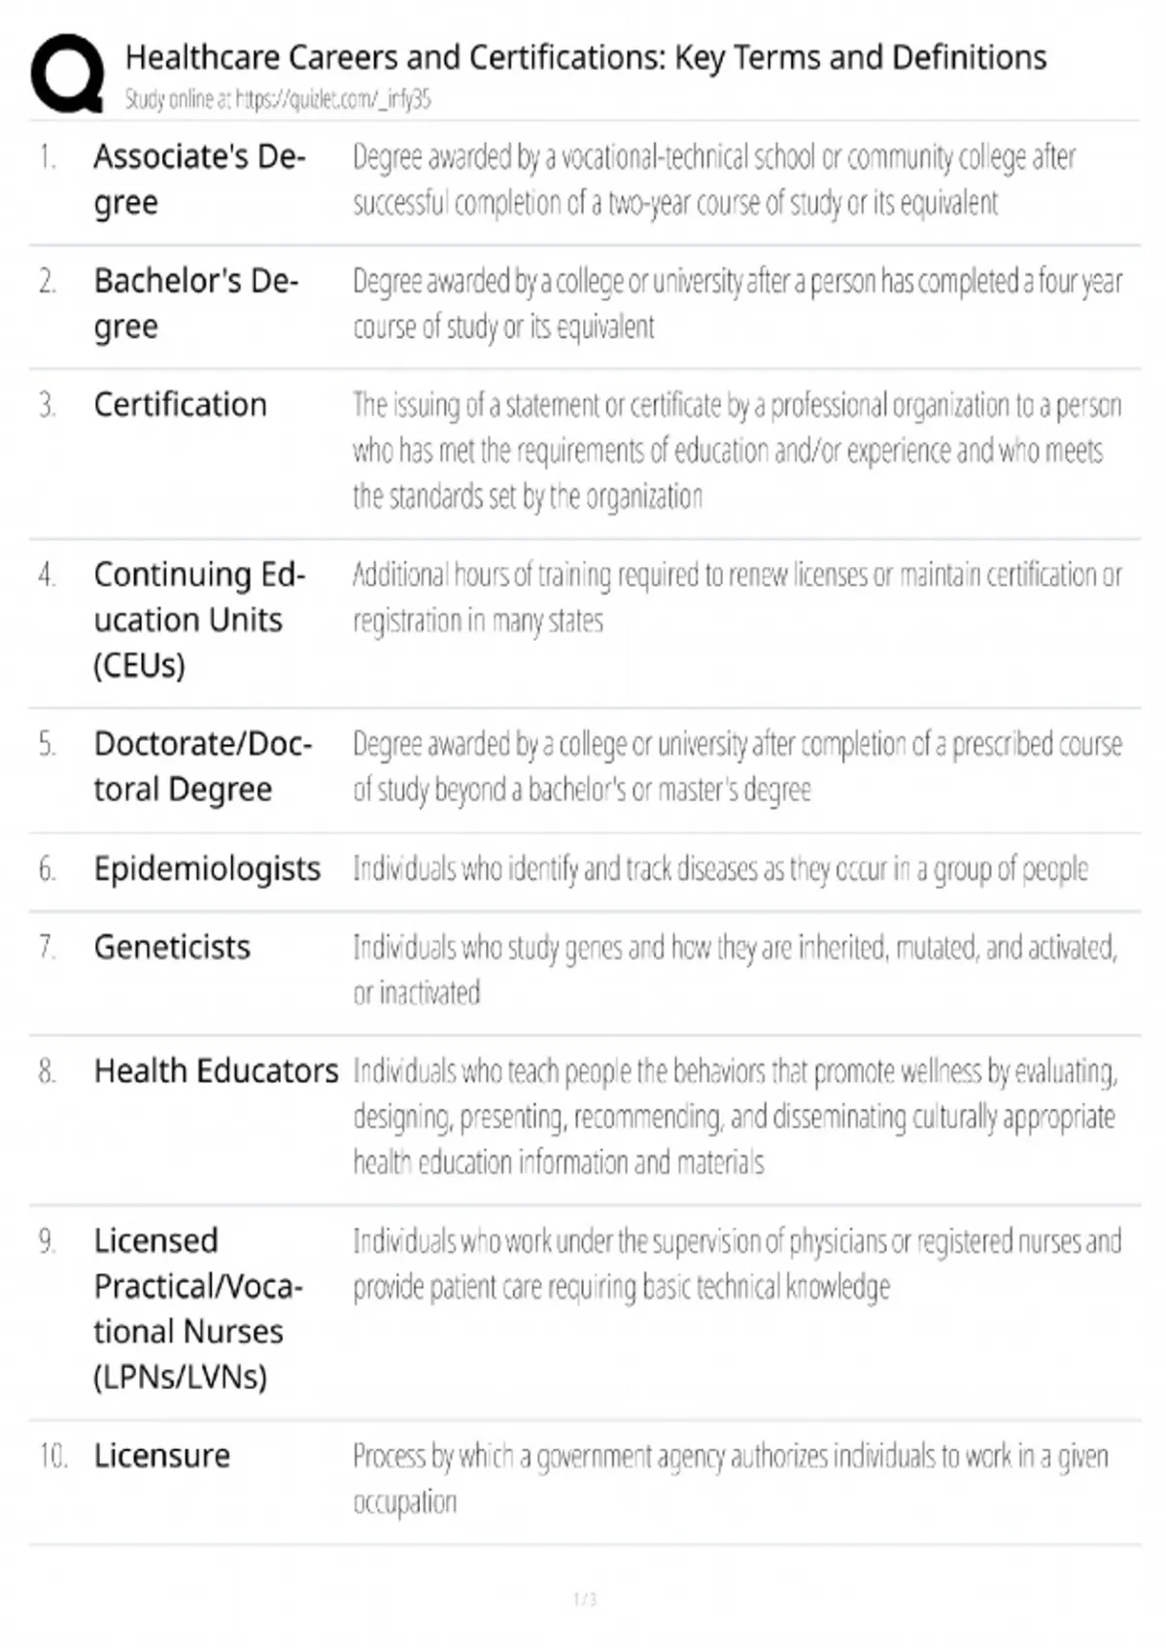This screenshot has width=1166, height=1651.
Task: Select the Licensure term
Action: [x=161, y=1456]
